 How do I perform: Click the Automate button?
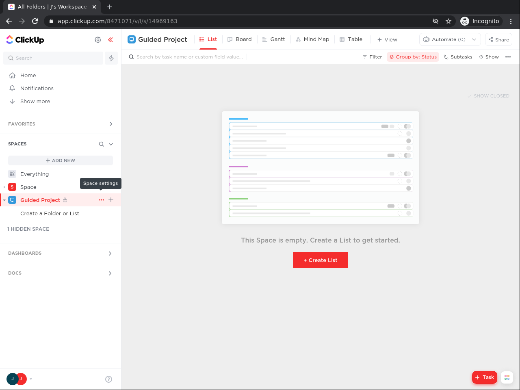pos(444,39)
